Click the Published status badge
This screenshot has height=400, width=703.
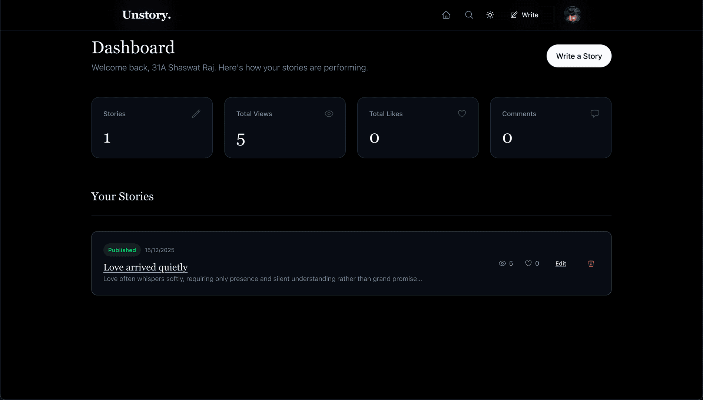click(122, 250)
